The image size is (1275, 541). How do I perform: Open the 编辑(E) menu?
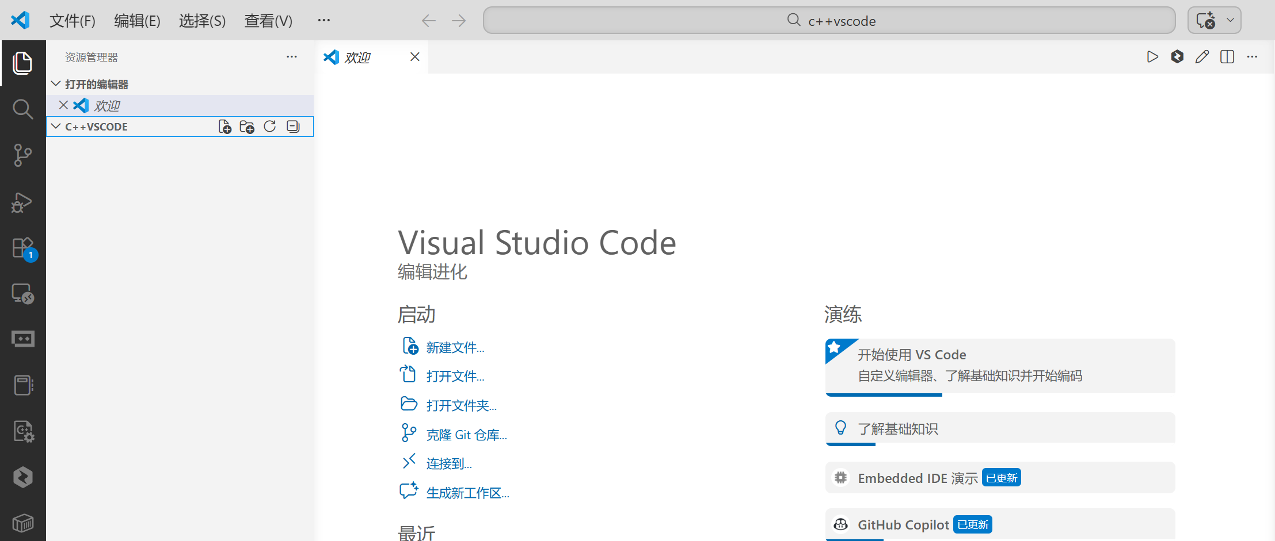pyautogui.click(x=137, y=21)
